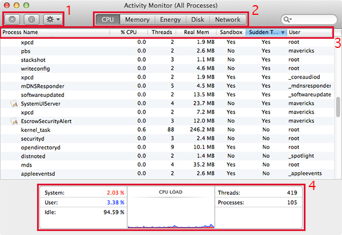Switch to the Network tab
This screenshot has width=342, height=235.
pyautogui.click(x=228, y=19)
